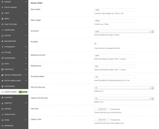Click the Title Color swatch preview
Viewport: 159px width, 129px height.
coord(96,109)
